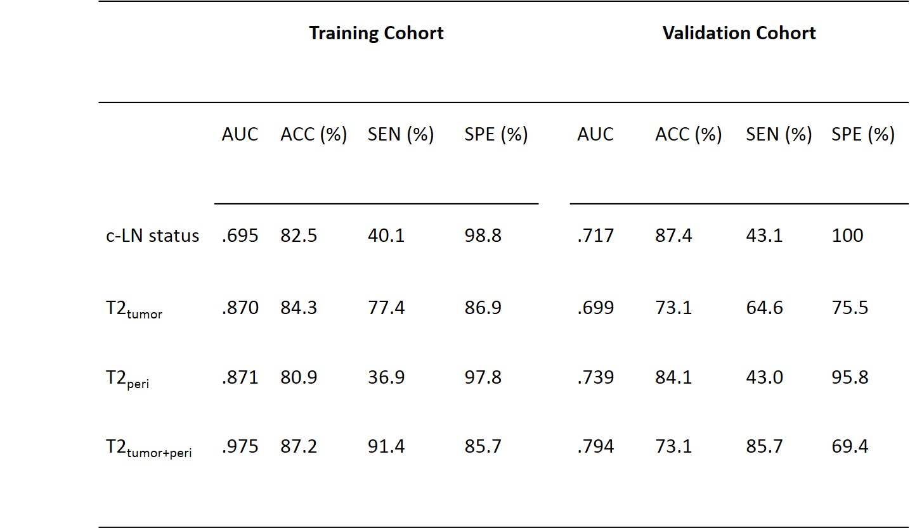Click the SPE (%) header under Validation Cohort

tap(863, 134)
